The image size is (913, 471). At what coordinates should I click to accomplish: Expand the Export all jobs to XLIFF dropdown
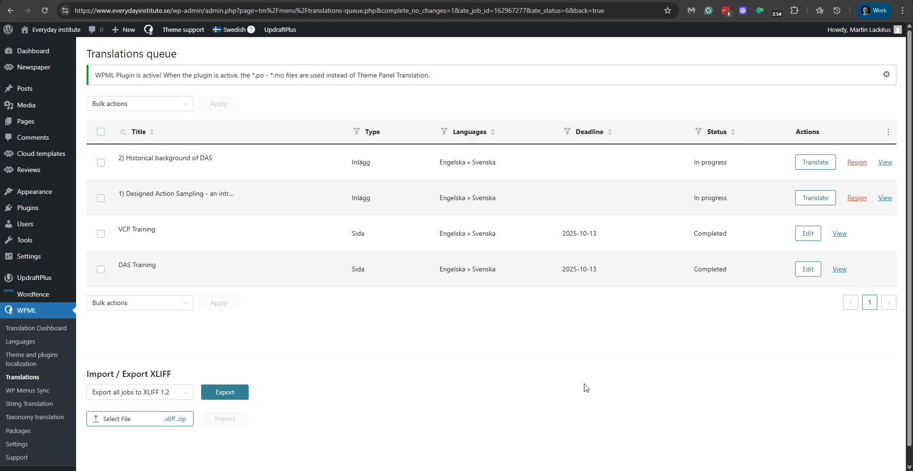pyautogui.click(x=140, y=392)
